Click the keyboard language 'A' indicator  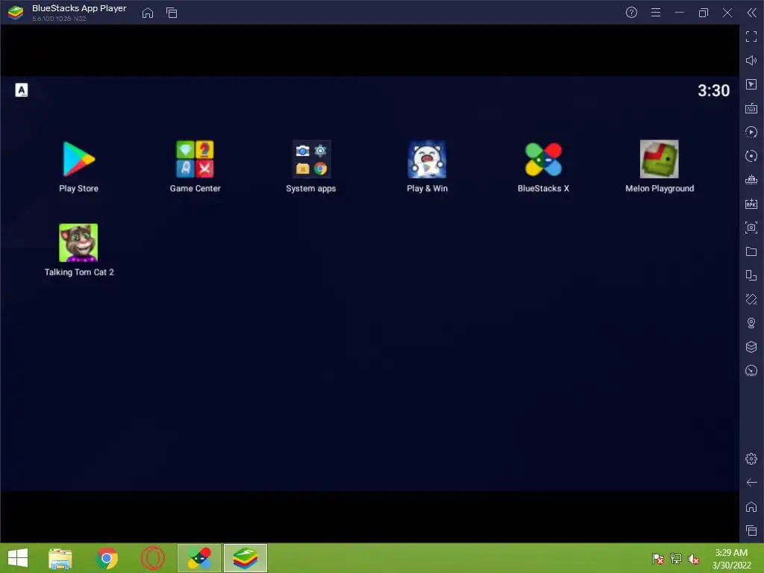coord(22,90)
